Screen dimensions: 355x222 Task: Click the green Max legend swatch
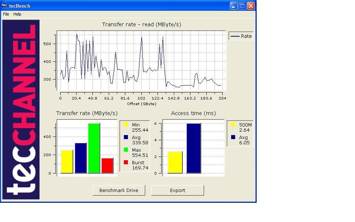click(126, 150)
